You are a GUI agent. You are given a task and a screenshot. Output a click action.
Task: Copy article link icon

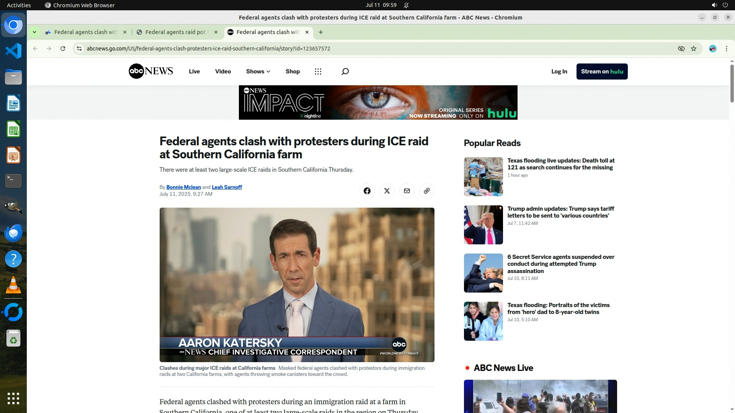click(x=426, y=191)
